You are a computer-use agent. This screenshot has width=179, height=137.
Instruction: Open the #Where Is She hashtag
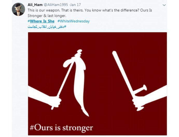(41, 21)
